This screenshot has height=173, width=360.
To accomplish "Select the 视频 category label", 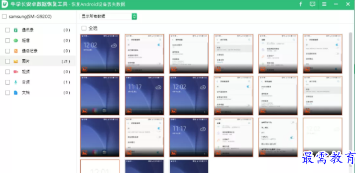I will pyautogui.click(x=25, y=72).
